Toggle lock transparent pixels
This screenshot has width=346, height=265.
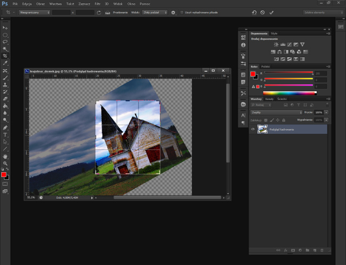(265, 120)
